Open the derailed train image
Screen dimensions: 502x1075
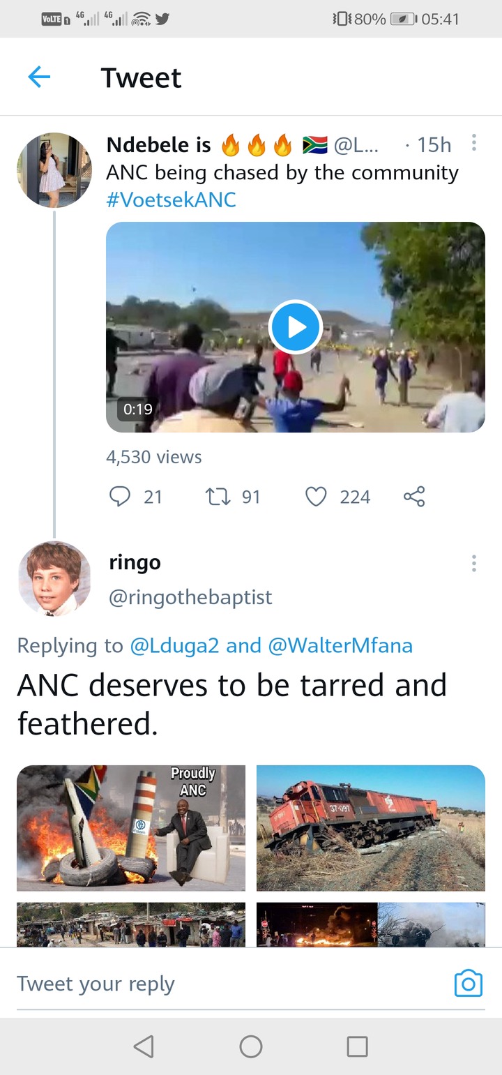[371, 828]
